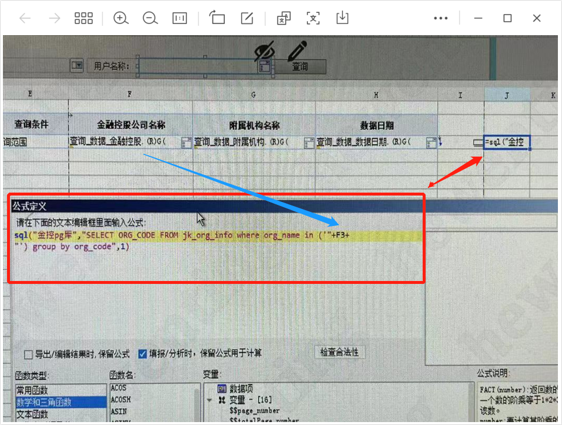
Task: Go back to the previous image
Action: point(25,18)
